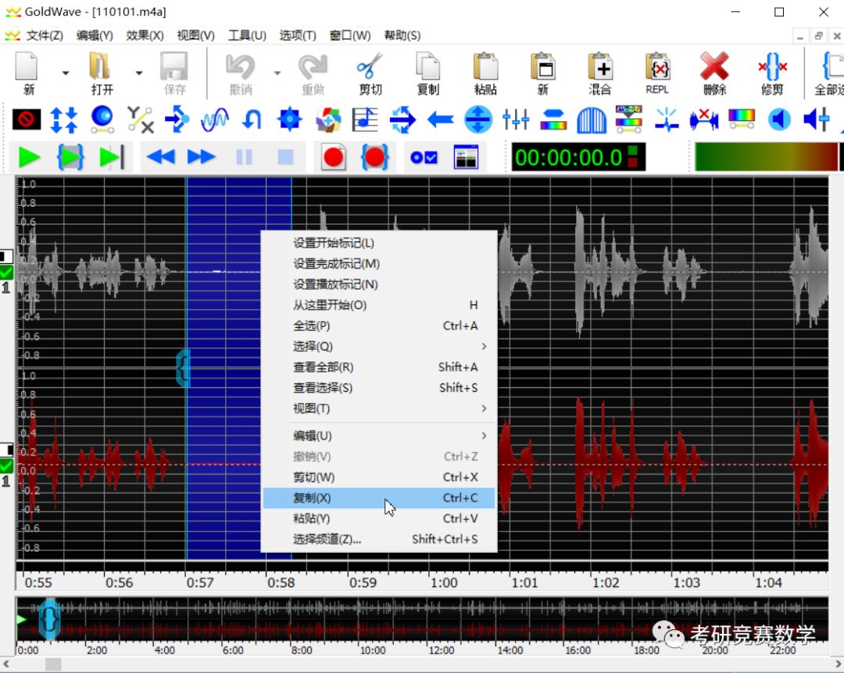Open the 文件(Z) menu
This screenshot has height=673, width=844.
tap(45, 35)
